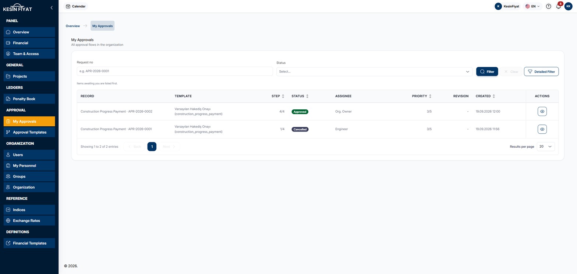Open the Results per page dropdown
The width and height of the screenshot is (577, 274).
pos(545,147)
